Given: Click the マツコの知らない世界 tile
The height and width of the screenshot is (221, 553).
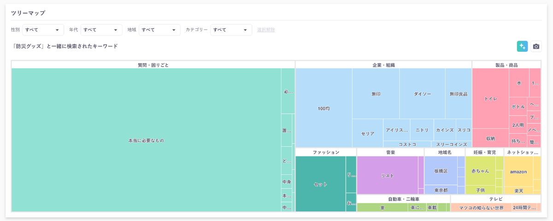Looking at the screenshot, I should (x=481, y=208).
